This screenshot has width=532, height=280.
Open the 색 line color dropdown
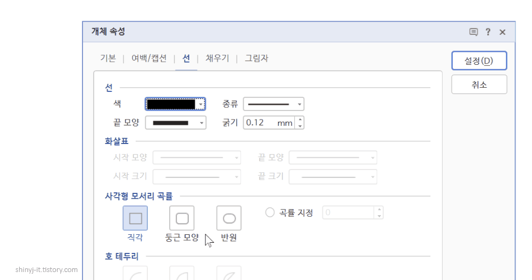pyautogui.click(x=176, y=104)
